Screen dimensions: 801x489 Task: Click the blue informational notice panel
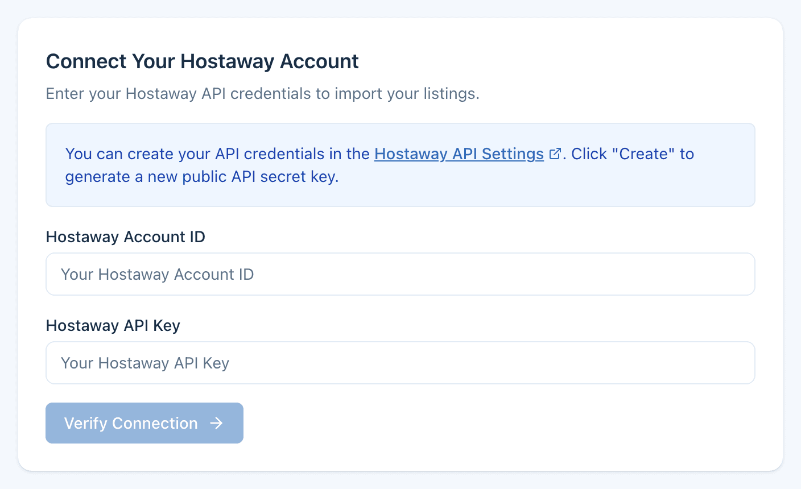coord(400,165)
